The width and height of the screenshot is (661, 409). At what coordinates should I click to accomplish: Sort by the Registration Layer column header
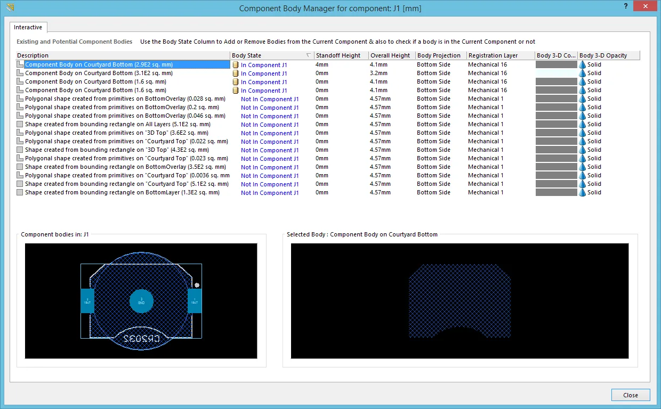tap(499, 55)
